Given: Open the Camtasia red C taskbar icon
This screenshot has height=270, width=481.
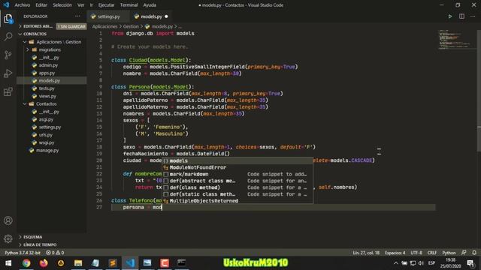Looking at the screenshot, I should coord(165,263).
